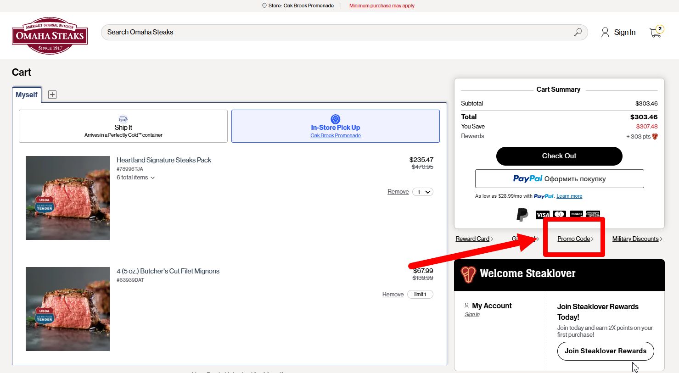Click the Steaklover Rewards steak icon
This screenshot has height=373, width=679.
pyautogui.click(x=468, y=274)
